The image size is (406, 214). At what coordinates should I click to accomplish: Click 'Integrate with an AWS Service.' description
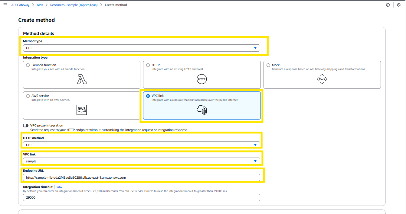pos(51,100)
